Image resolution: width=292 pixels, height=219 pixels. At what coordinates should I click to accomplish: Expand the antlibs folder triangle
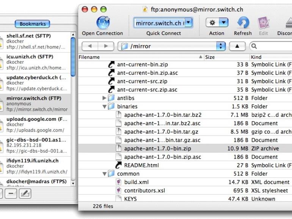click(x=104, y=98)
